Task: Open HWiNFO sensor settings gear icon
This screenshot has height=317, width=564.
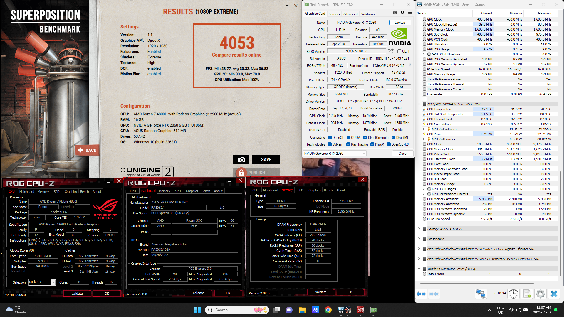Action: 540,294
